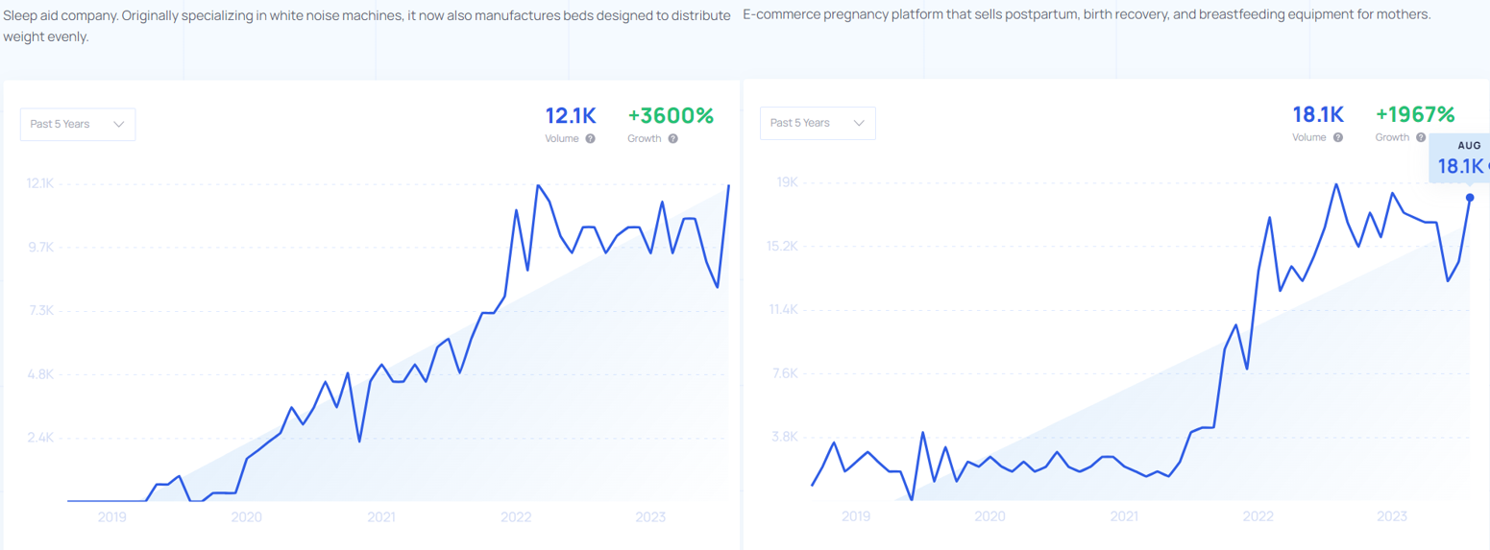Click the +1967% growth figure
Image resolution: width=1490 pixels, height=550 pixels.
pyautogui.click(x=1415, y=115)
